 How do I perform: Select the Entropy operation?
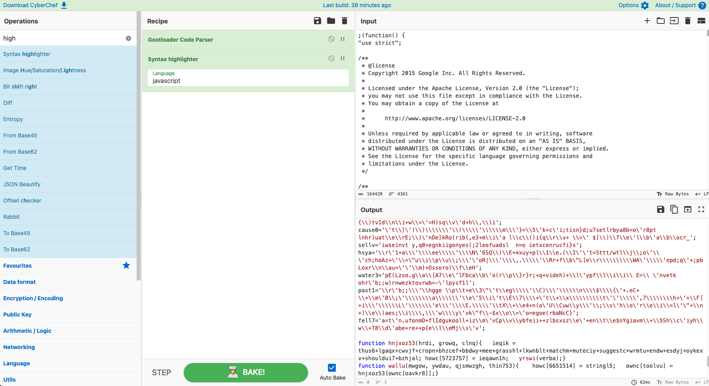pyautogui.click(x=68, y=119)
